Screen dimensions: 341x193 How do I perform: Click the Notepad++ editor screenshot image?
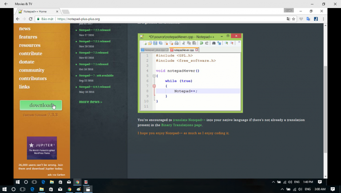click(x=190, y=73)
